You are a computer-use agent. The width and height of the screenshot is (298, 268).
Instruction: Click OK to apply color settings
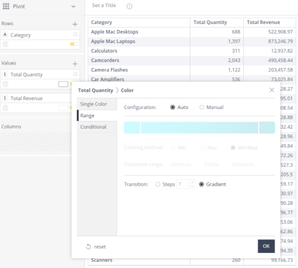266,246
